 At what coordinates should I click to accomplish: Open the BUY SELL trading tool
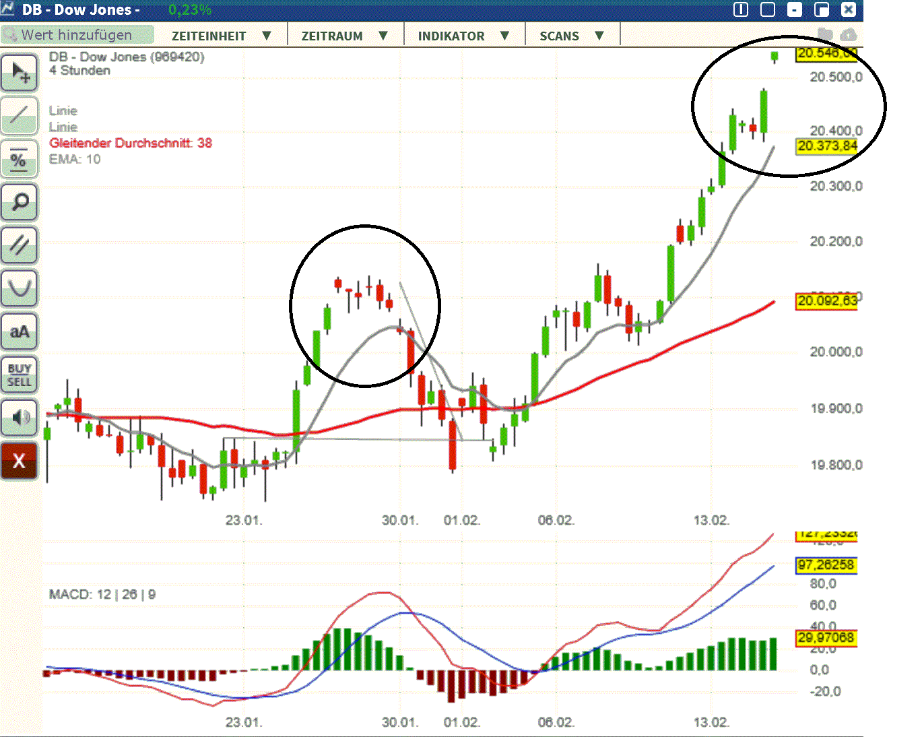pyautogui.click(x=20, y=375)
